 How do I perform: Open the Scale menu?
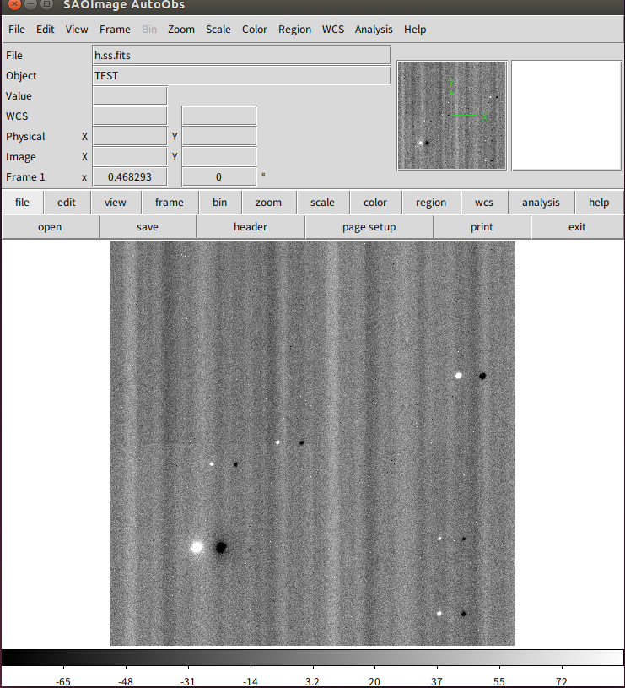pos(218,30)
